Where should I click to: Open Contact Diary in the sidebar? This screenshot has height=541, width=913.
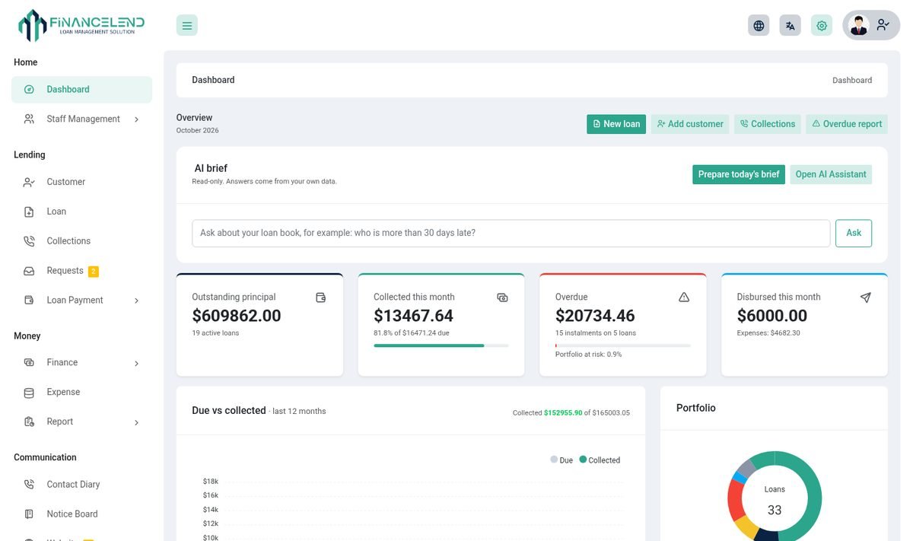(81, 484)
